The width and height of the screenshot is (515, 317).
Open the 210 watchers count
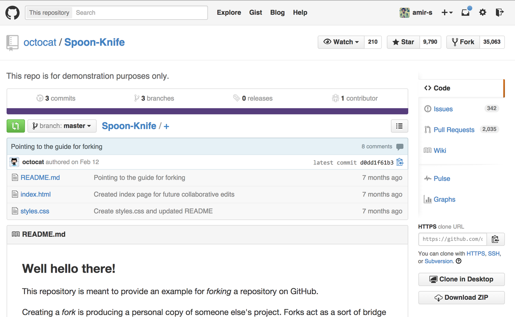[373, 42]
